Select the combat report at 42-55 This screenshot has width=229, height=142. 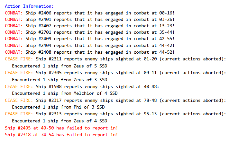[91, 39]
